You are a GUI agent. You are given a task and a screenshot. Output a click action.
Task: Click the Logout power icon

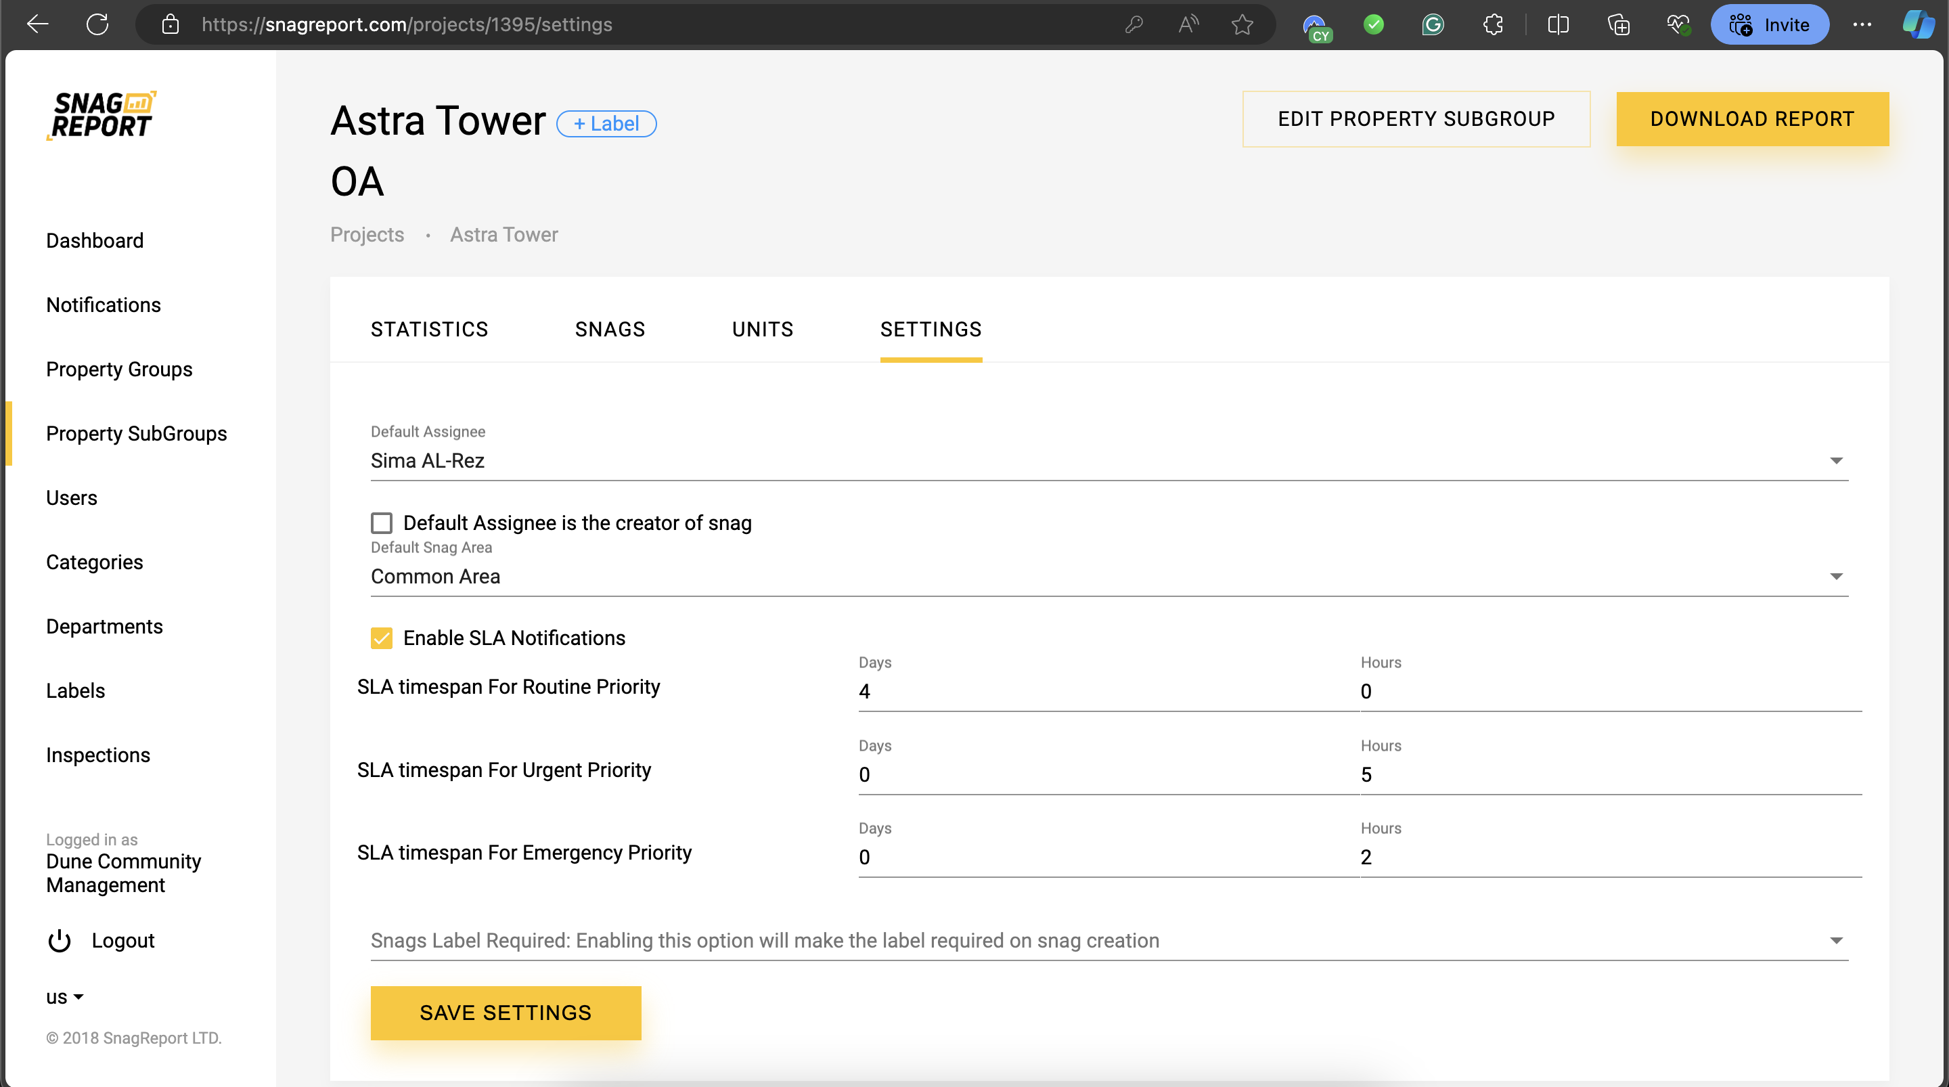click(x=59, y=941)
